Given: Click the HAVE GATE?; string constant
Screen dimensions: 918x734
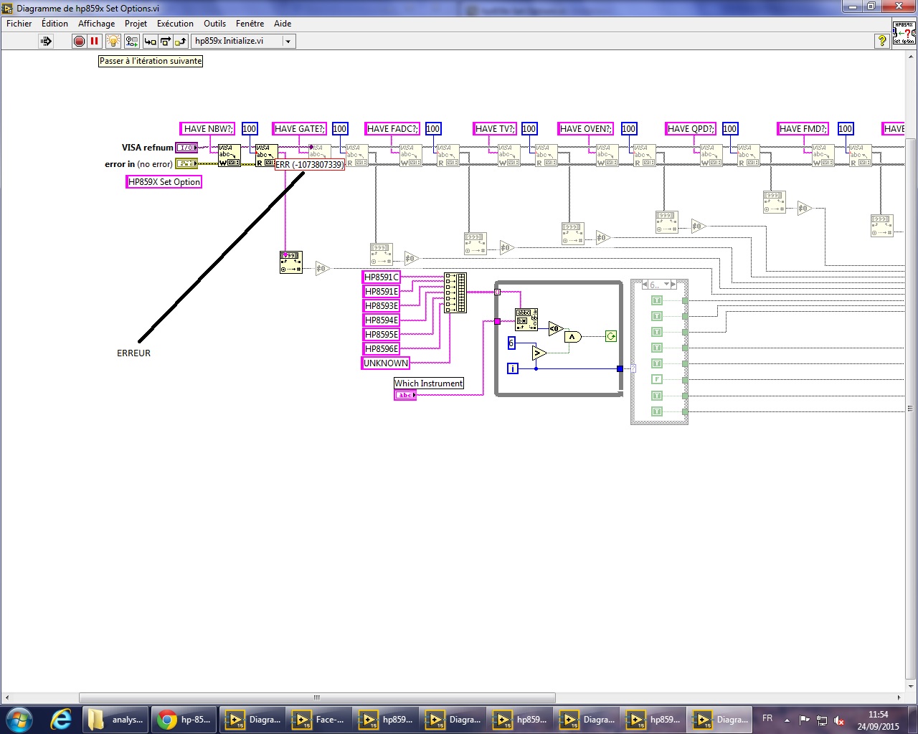Looking at the screenshot, I should coord(300,129).
